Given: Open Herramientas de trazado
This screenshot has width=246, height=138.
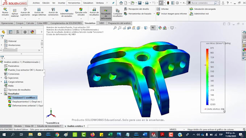Looking at the screenshot, I should click(138, 14).
